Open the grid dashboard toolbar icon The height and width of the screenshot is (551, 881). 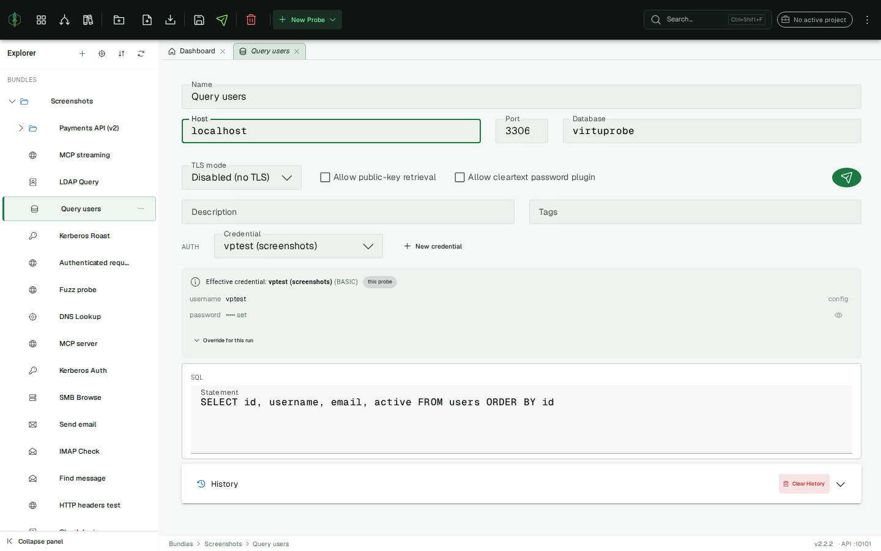coord(41,20)
